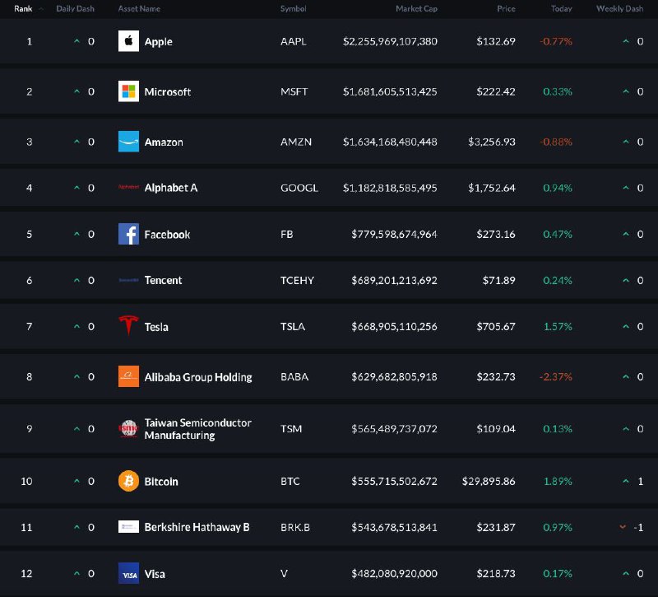Click the Amazon logo icon

click(128, 142)
